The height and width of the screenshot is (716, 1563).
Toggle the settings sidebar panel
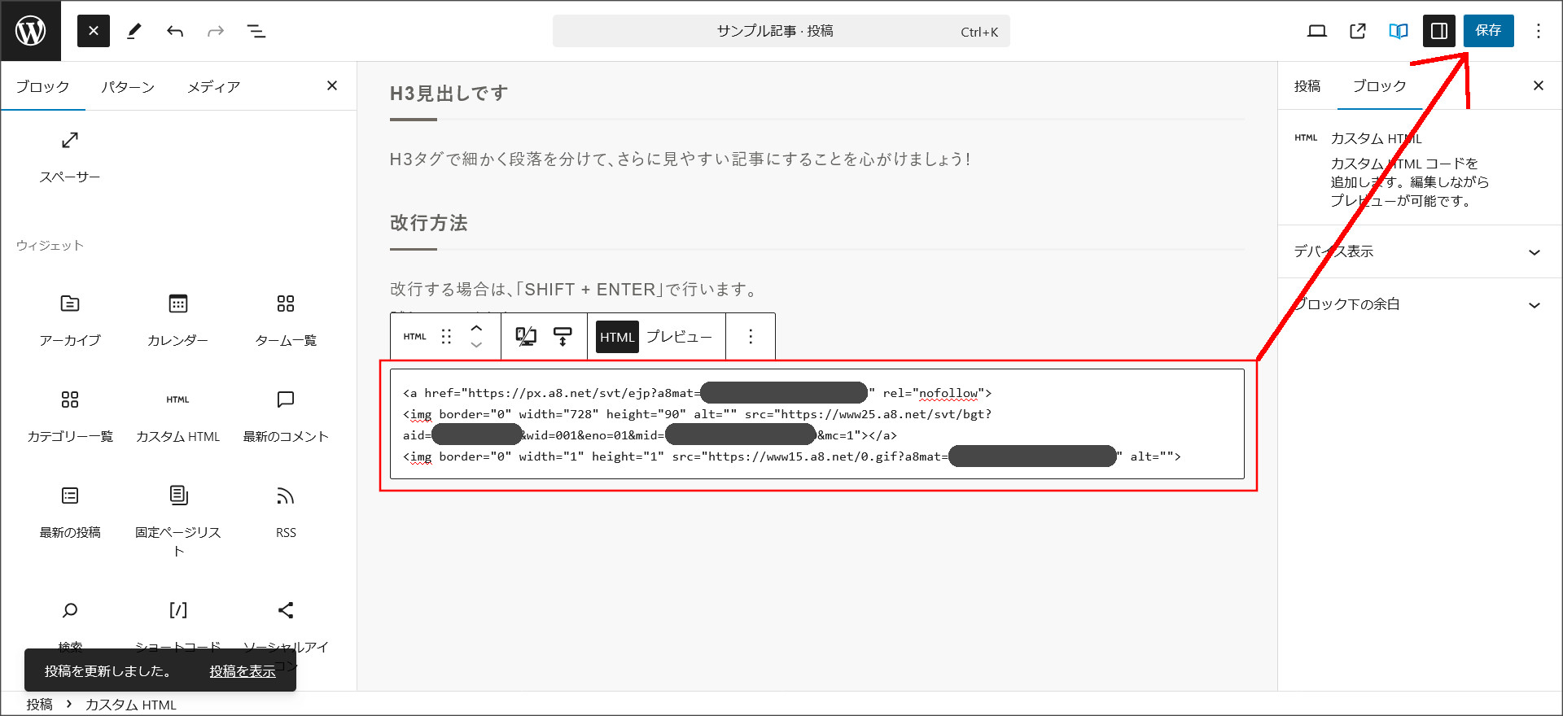coord(1438,31)
